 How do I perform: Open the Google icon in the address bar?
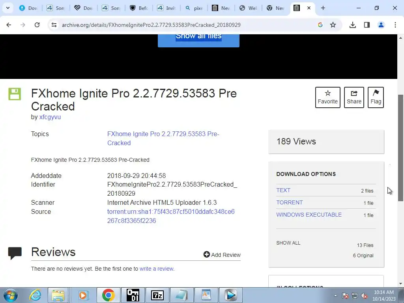(x=320, y=25)
